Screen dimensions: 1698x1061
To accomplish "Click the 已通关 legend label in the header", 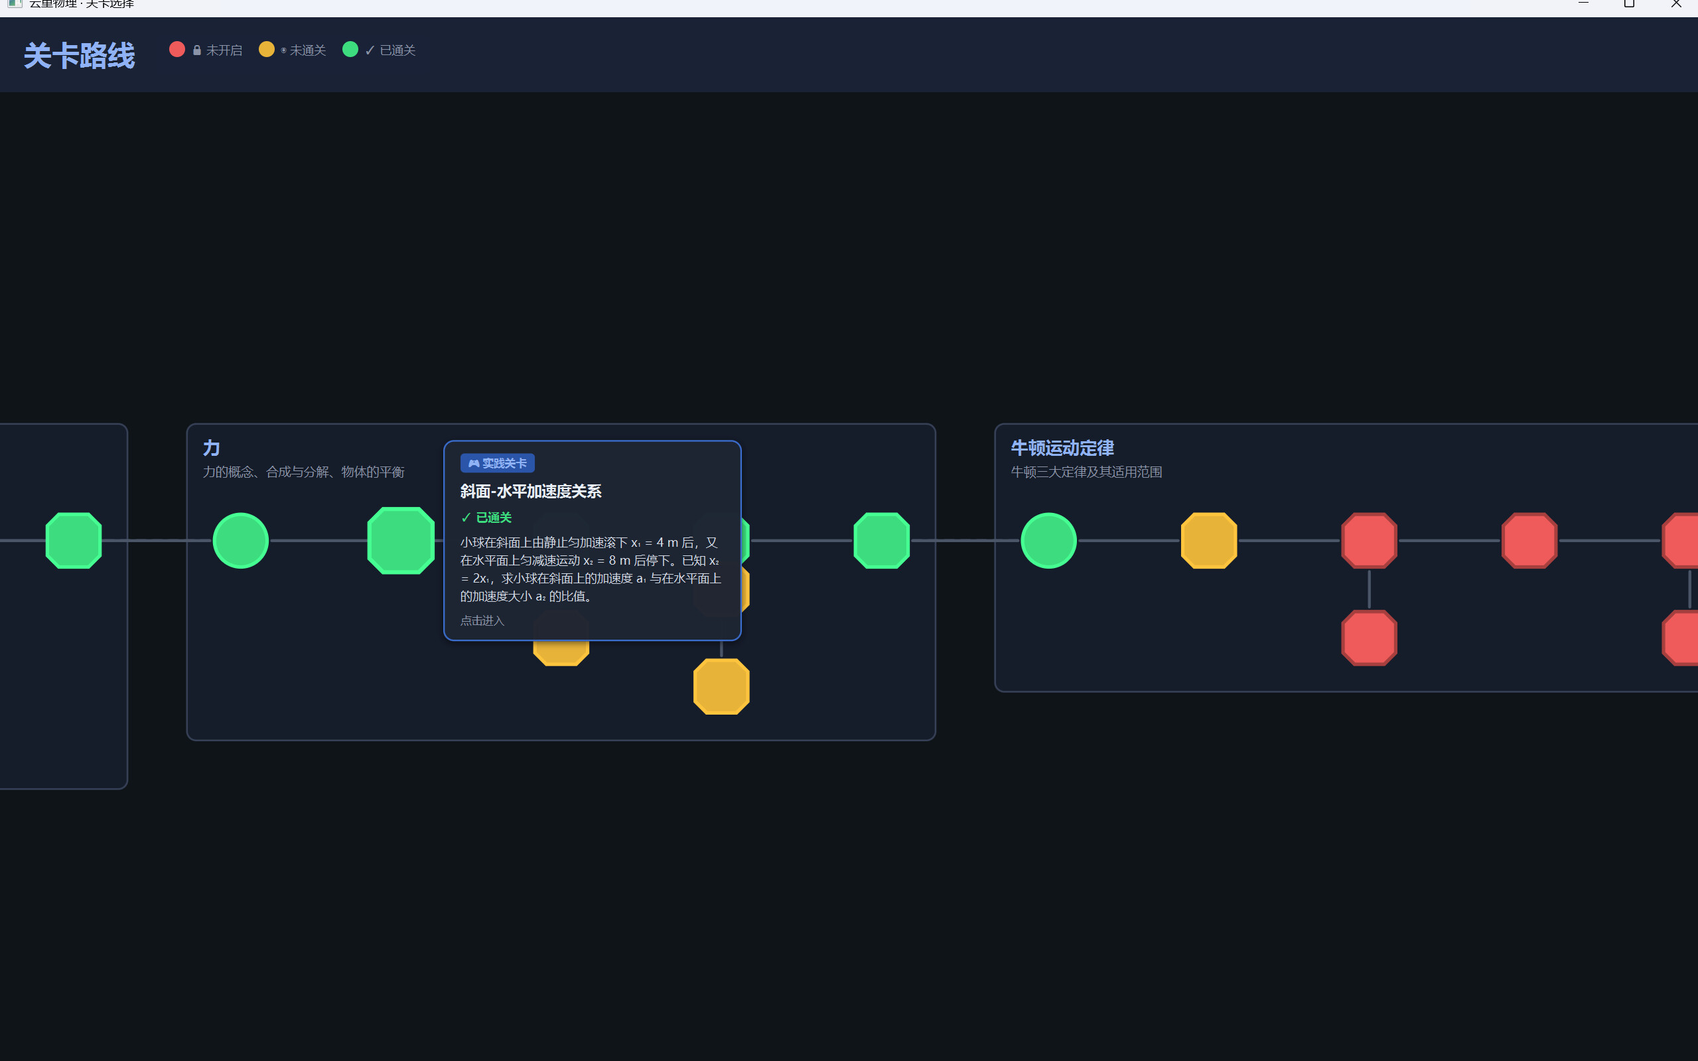I will (x=398, y=50).
